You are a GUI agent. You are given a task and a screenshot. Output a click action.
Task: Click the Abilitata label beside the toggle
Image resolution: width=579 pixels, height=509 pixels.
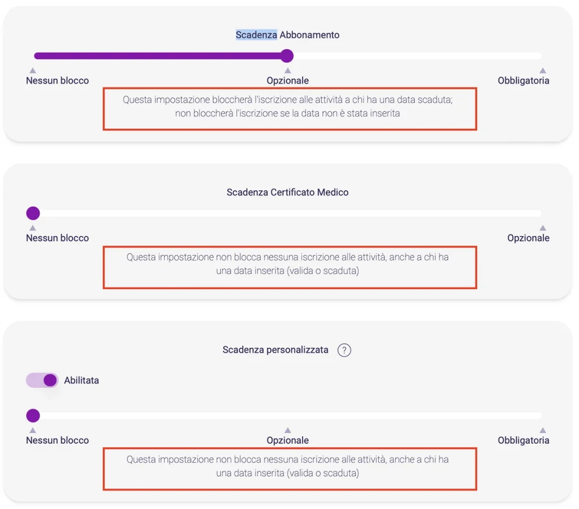pyautogui.click(x=81, y=381)
